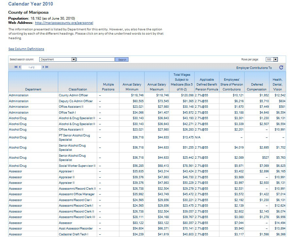Click the $5,940 pension contribution value
The image size is (291, 237).
point(239,229)
